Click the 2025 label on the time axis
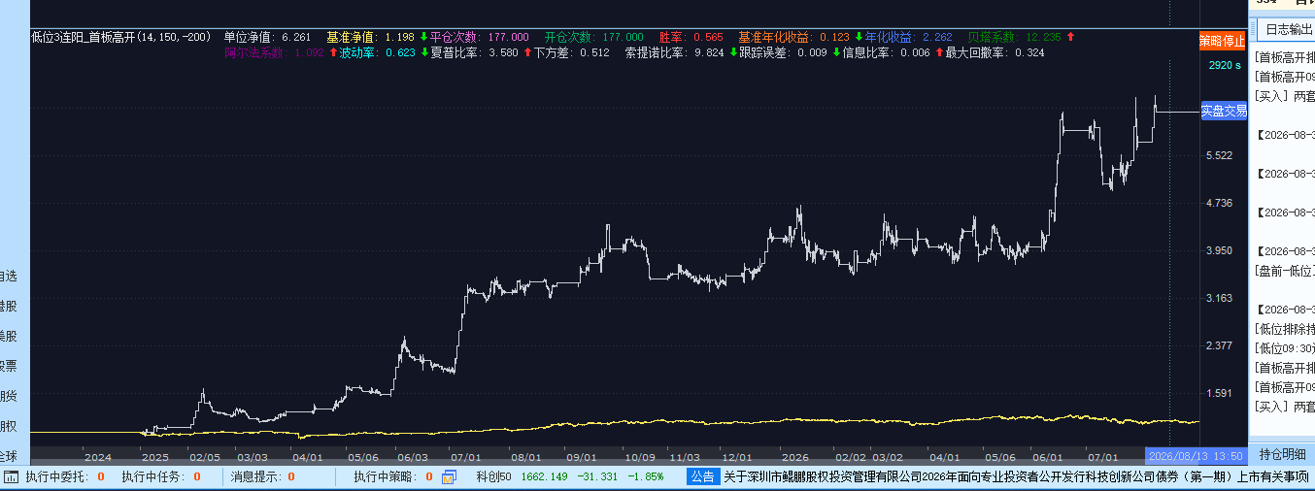 pyautogui.click(x=154, y=456)
